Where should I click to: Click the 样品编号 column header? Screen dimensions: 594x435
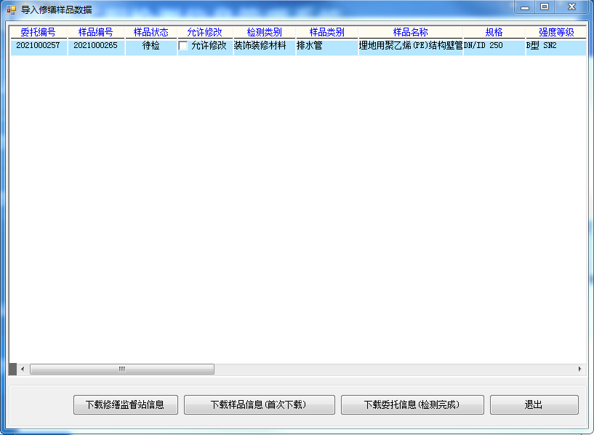click(96, 33)
